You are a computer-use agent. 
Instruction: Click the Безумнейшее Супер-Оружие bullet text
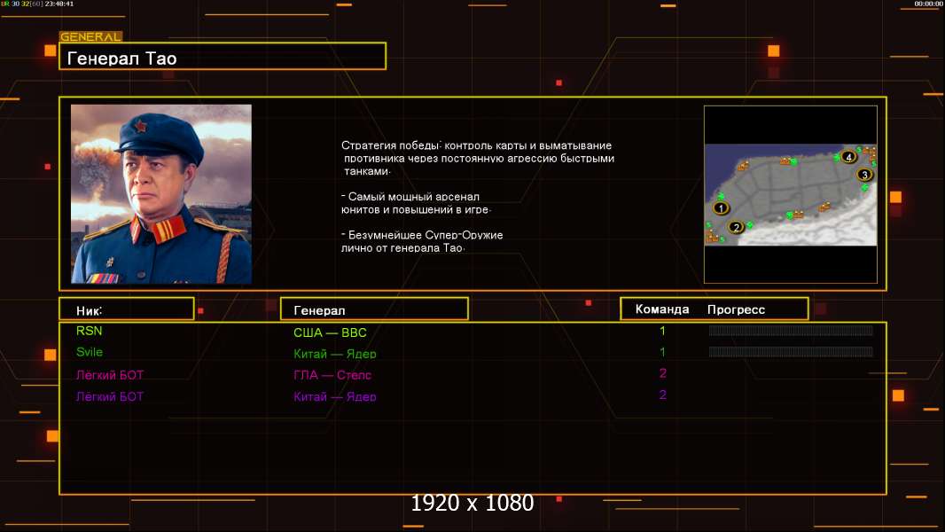click(x=422, y=241)
